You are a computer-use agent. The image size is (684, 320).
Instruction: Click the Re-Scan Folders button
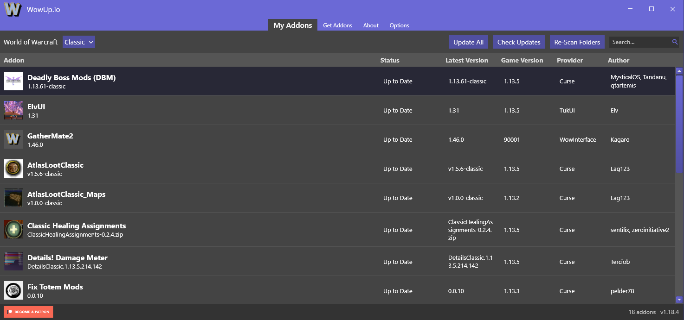click(577, 42)
